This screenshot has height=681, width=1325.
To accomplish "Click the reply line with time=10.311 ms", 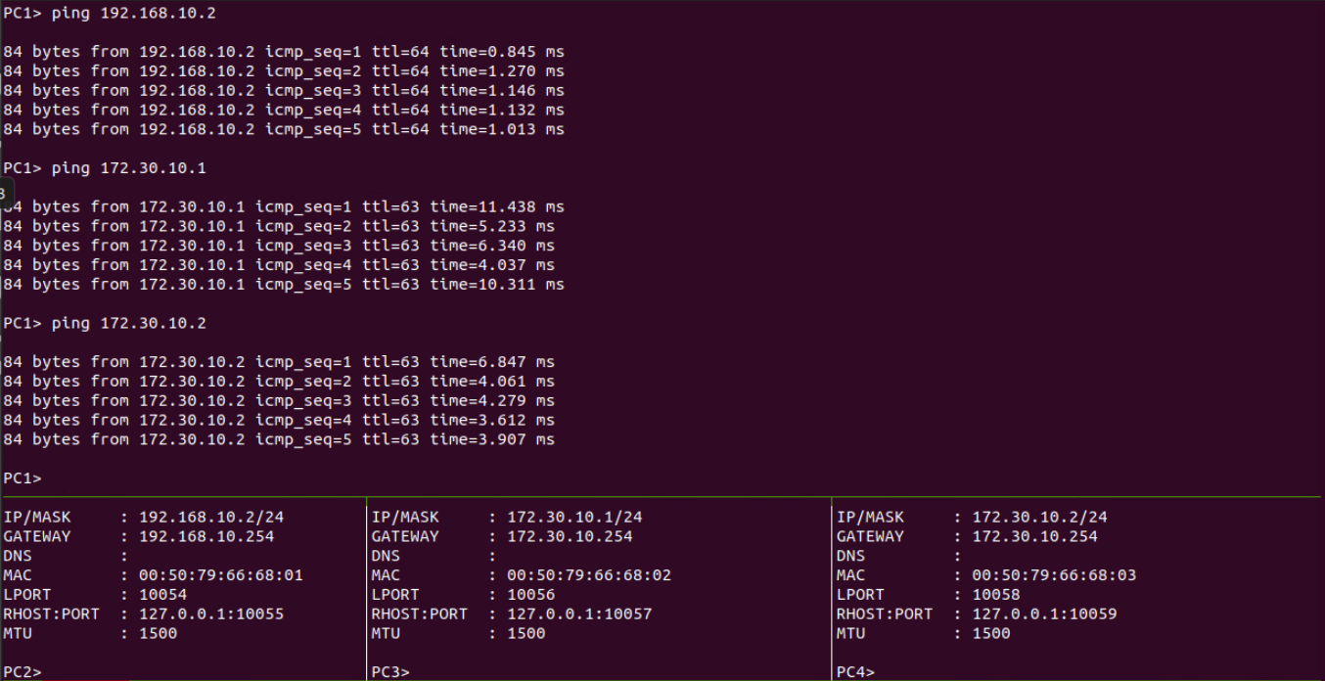I will (x=284, y=285).
